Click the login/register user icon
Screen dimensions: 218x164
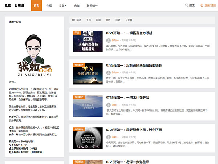(202, 5)
